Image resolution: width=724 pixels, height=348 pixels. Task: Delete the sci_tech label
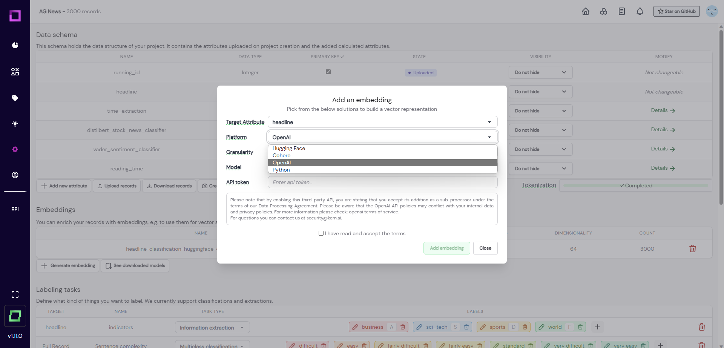tap(466, 327)
